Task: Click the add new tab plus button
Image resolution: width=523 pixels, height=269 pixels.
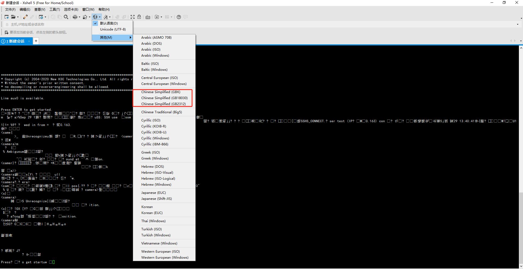Action: click(x=36, y=41)
